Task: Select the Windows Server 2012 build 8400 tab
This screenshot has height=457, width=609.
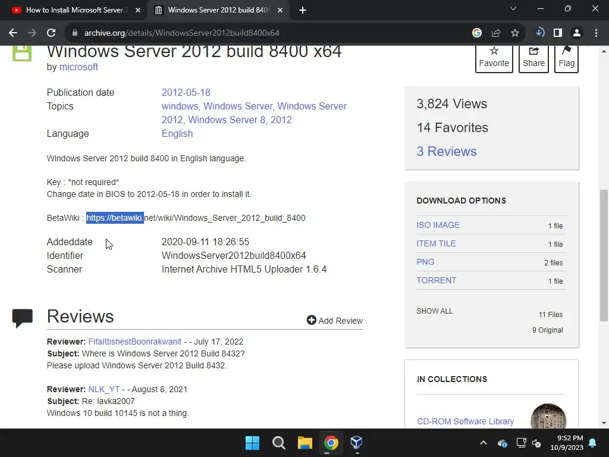Action: [x=218, y=10]
